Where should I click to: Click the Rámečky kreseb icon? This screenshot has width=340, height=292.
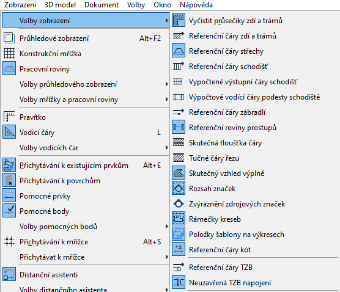[x=179, y=219]
